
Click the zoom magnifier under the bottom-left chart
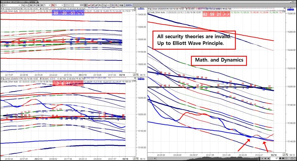137,159
